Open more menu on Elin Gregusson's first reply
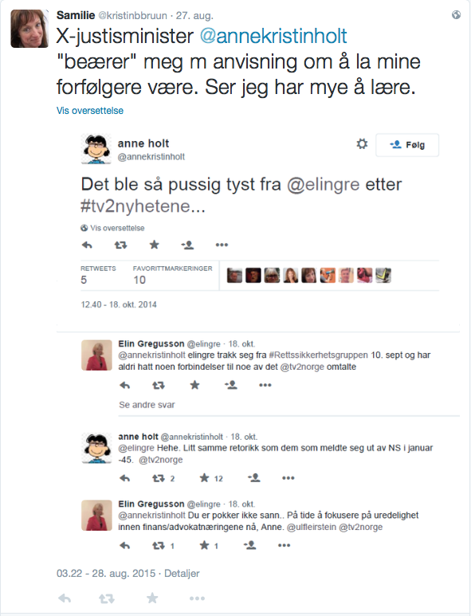Viewport: 471px width, 616px height. tap(265, 385)
